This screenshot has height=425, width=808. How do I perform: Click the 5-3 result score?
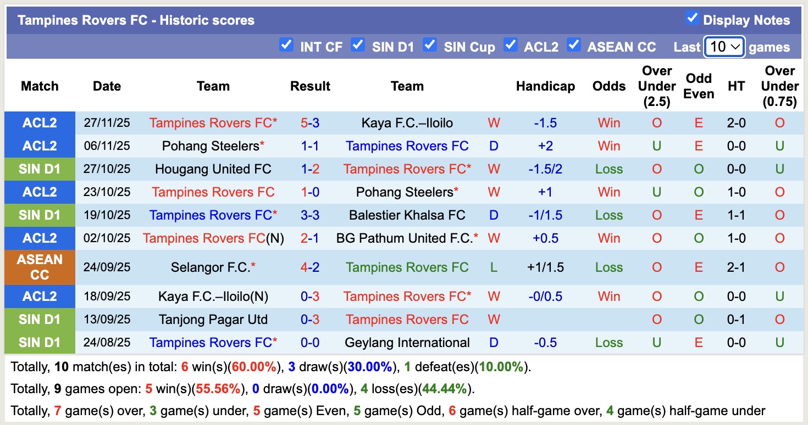pyautogui.click(x=310, y=123)
